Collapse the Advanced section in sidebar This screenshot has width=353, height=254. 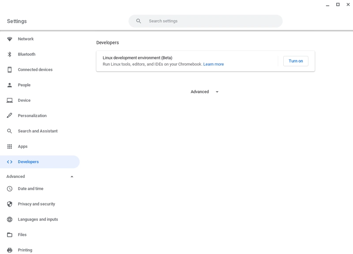pos(72,177)
